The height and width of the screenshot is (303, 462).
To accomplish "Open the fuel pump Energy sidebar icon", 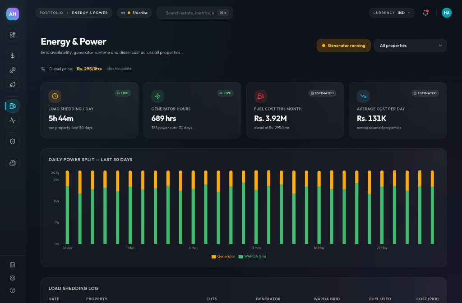I will pos(12,106).
